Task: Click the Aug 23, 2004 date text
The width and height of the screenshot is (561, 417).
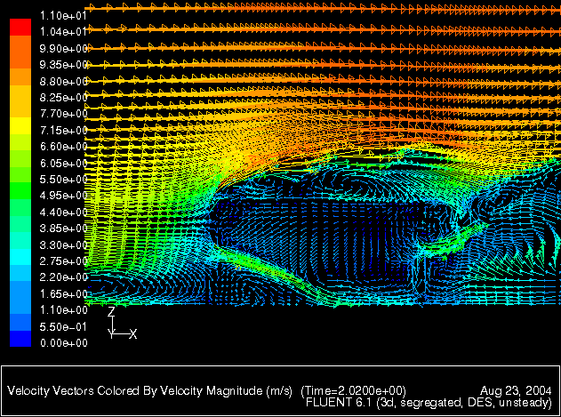Action: (x=516, y=390)
